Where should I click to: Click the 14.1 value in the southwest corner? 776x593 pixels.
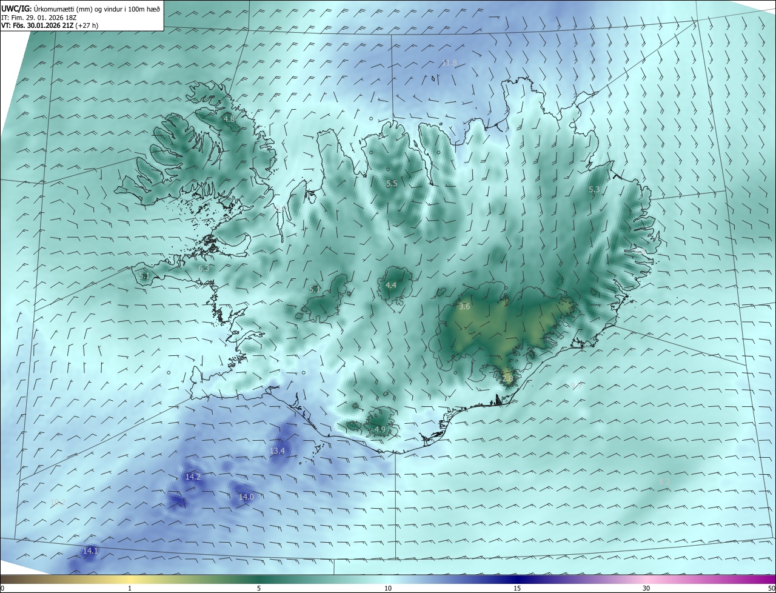(90, 551)
